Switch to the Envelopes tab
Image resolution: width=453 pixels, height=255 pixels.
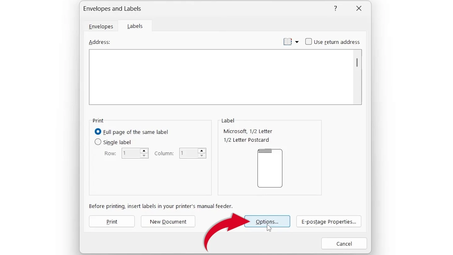101,26
